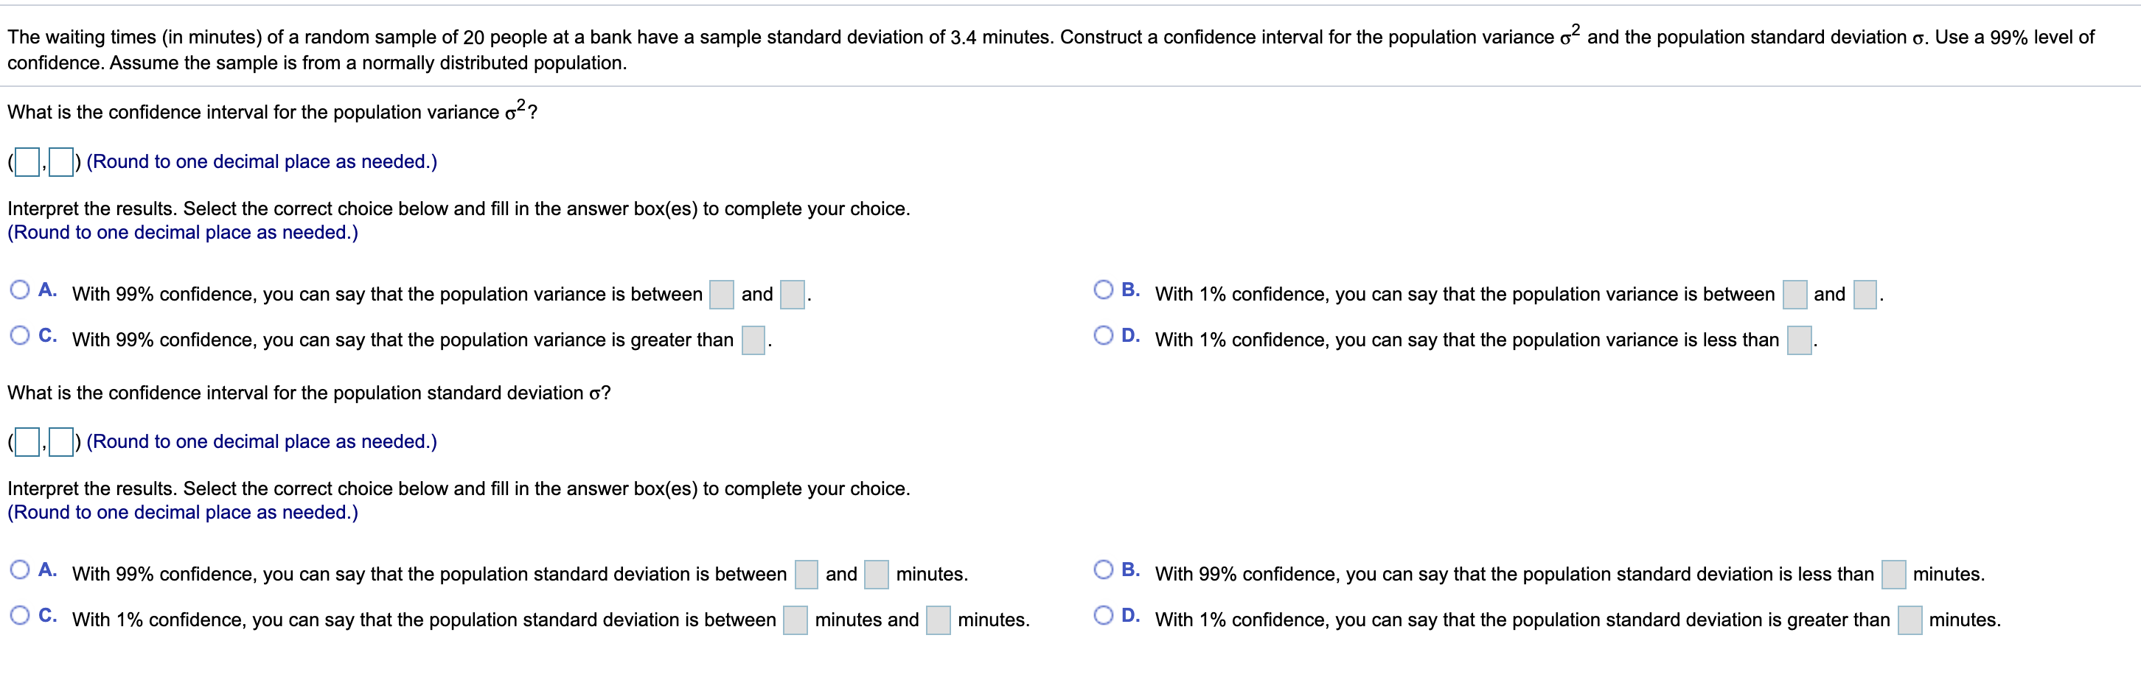Click answer box in standard deviation option B
This screenshot has height=694, width=2141.
pyautogui.click(x=1893, y=575)
